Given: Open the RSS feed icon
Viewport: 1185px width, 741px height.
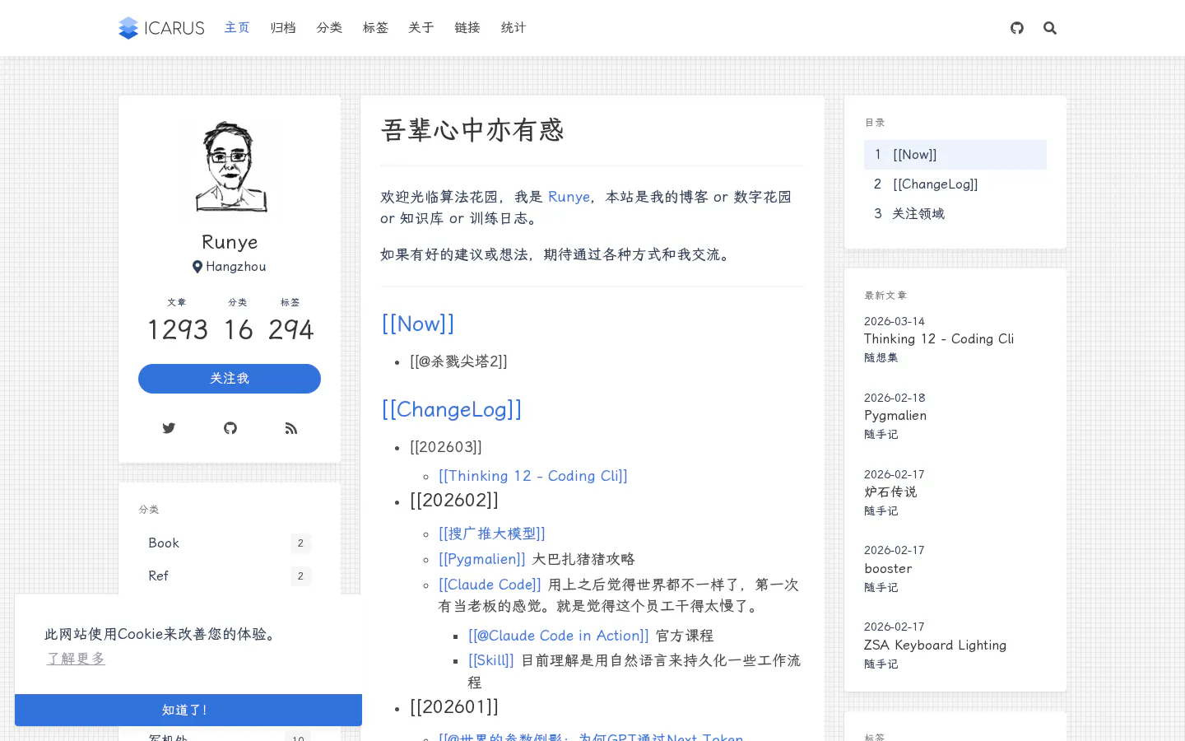Looking at the screenshot, I should coord(291,428).
